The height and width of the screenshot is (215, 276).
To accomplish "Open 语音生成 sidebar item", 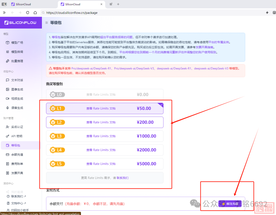I will coord(17,108).
